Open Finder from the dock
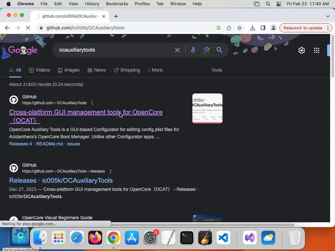 coord(40,238)
